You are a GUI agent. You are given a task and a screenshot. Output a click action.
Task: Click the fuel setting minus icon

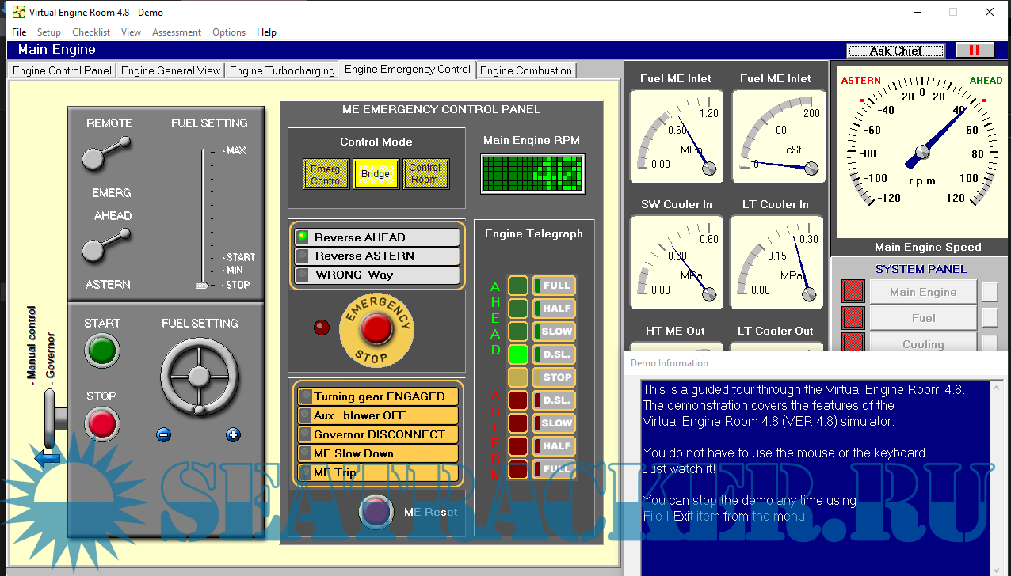tap(163, 434)
